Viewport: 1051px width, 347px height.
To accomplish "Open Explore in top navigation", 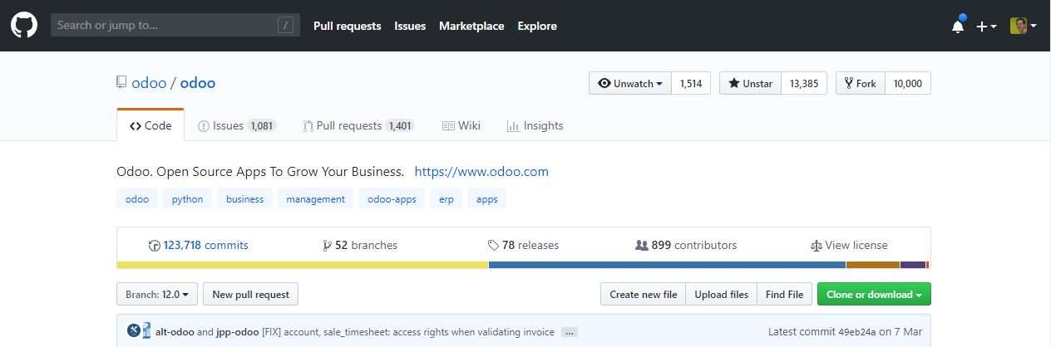I will (x=537, y=26).
